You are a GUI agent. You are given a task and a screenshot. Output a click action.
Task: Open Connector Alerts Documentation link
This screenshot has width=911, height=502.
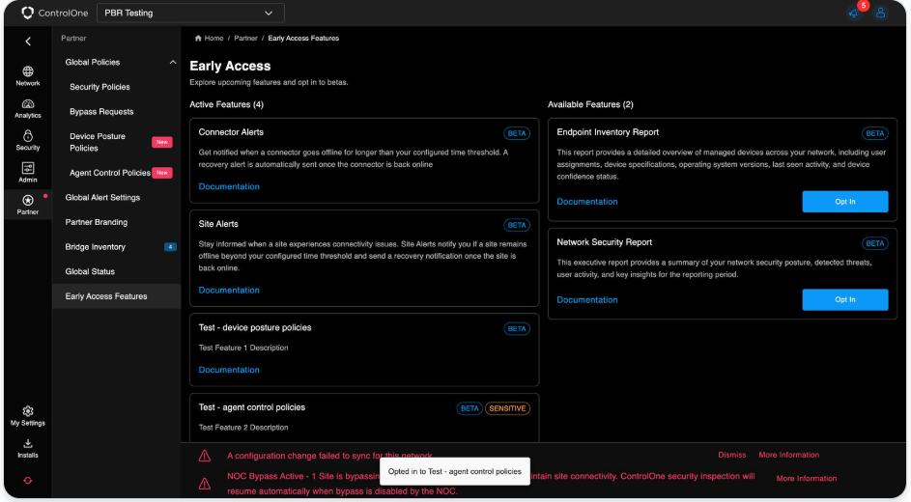click(229, 186)
